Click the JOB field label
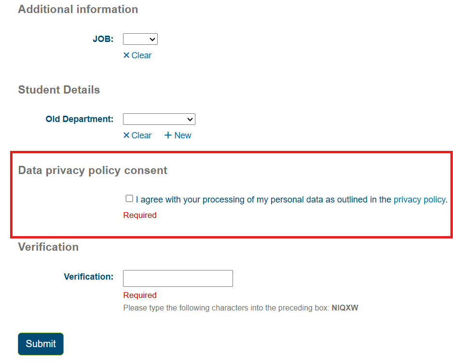 (x=103, y=39)
